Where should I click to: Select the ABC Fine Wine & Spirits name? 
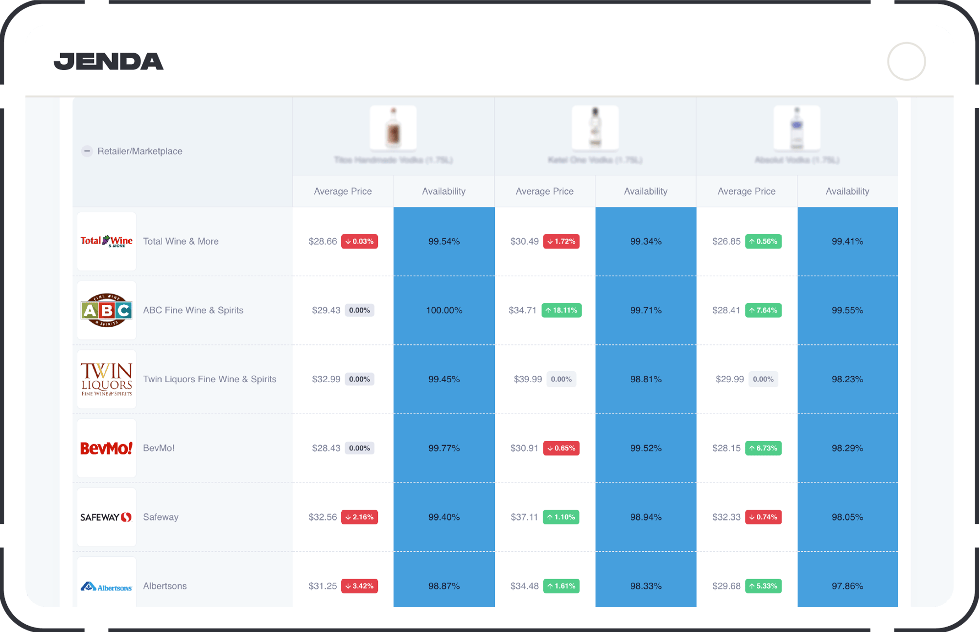[193, 310]
